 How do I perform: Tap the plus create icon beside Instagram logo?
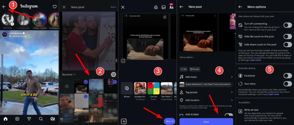pyautogui.click(x=3, y=7)
